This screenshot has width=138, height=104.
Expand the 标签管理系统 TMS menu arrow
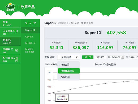17,61
